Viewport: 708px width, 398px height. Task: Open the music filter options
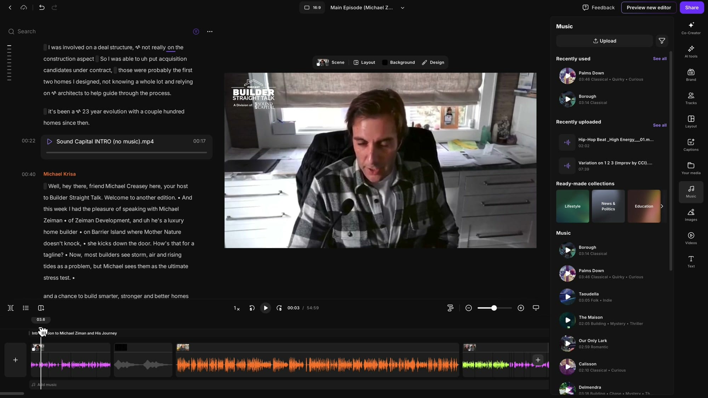tap(662, 41)
